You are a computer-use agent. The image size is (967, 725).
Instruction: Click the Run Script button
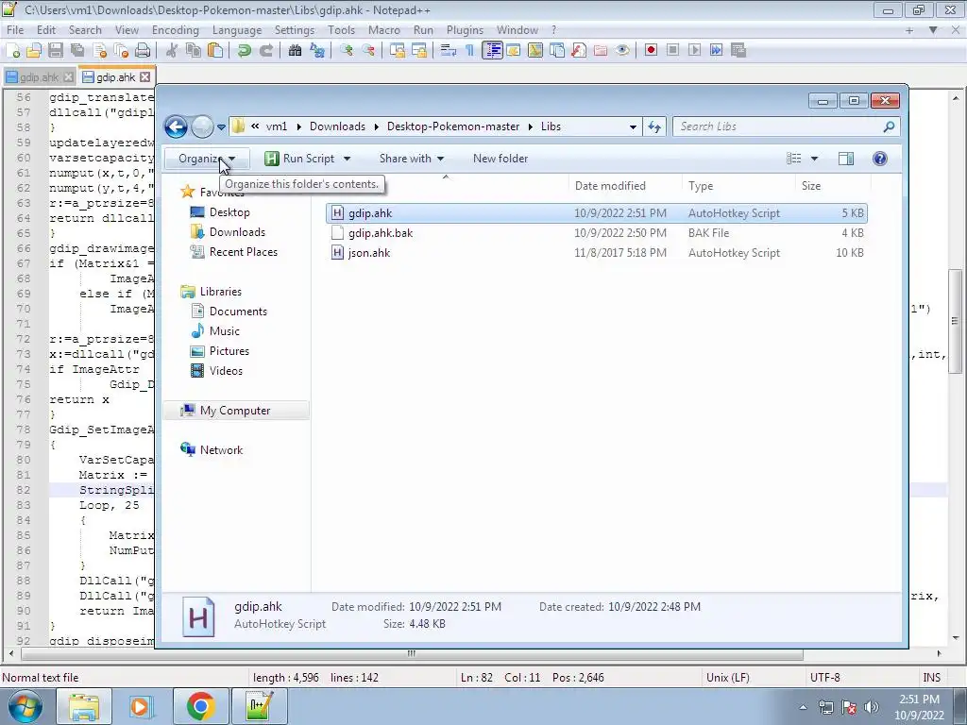pyautogui.click(x=299, y=159)
